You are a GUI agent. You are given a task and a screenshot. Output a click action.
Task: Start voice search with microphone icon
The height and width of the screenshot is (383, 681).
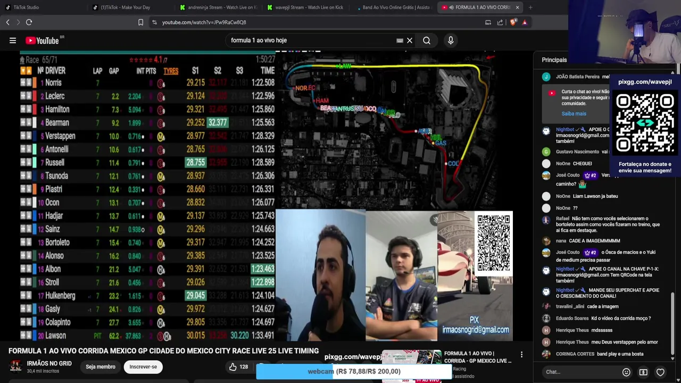point(451,40)
